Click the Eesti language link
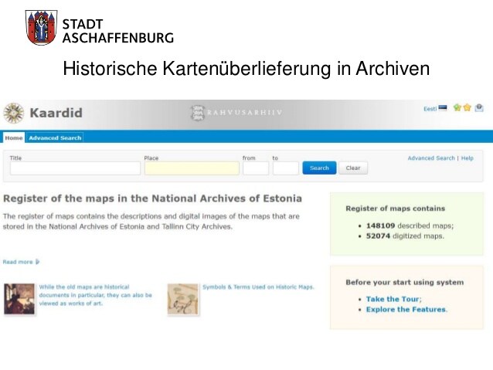Image resolution: width=493 pixels, height=370 pixels. tap(430, 109)
